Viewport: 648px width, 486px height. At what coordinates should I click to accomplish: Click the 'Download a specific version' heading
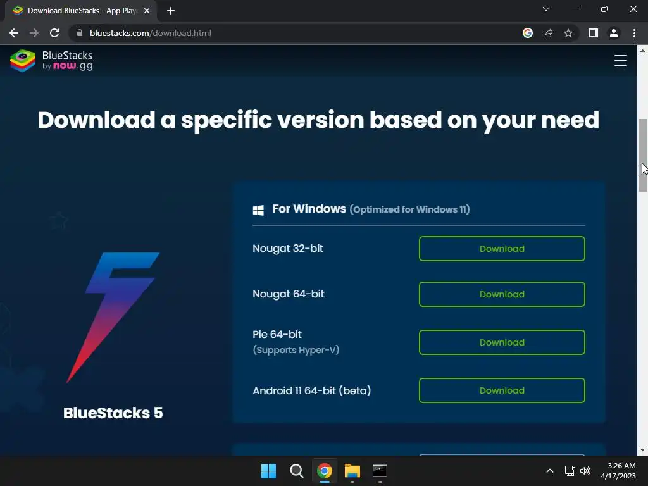318,120
